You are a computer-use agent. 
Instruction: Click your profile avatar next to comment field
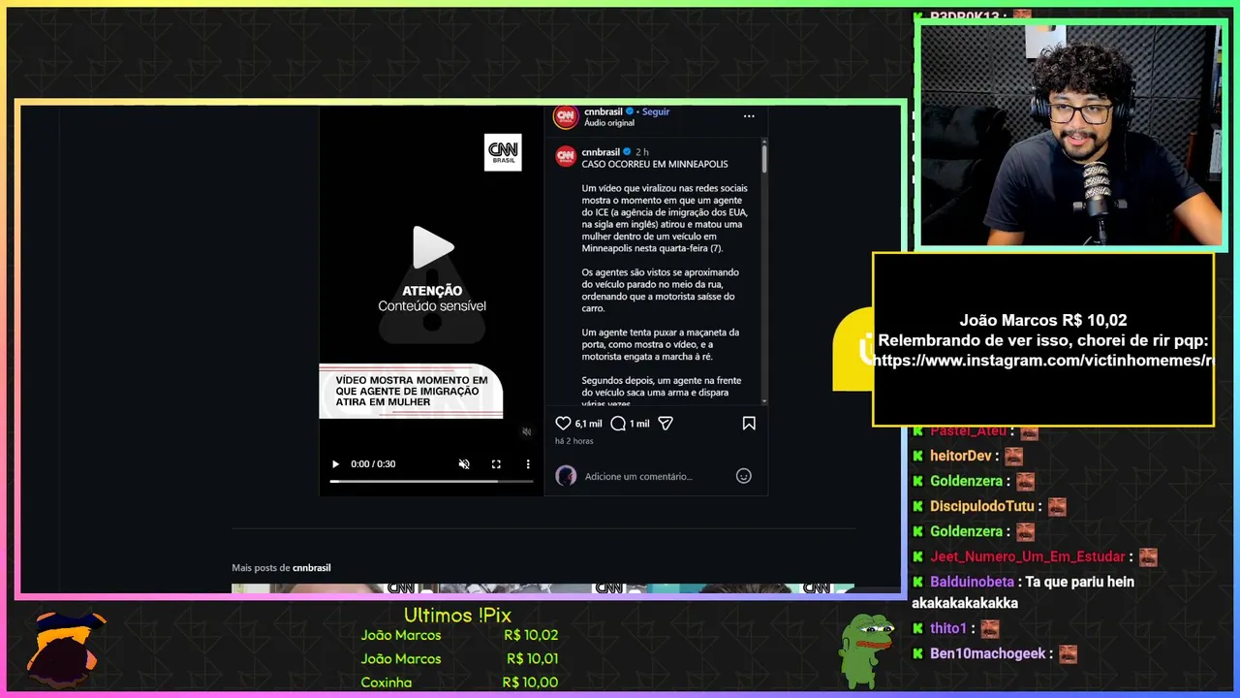(566, 476)
